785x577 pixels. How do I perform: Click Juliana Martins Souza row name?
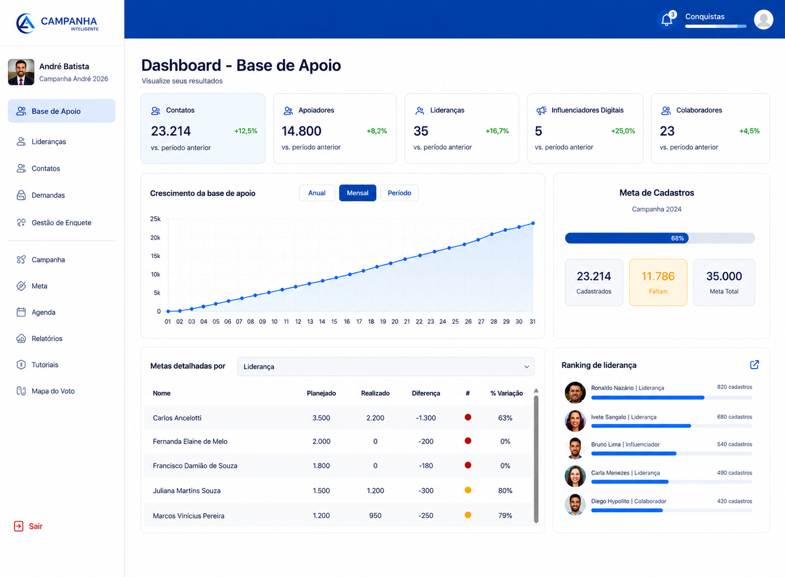pos(186,491)
